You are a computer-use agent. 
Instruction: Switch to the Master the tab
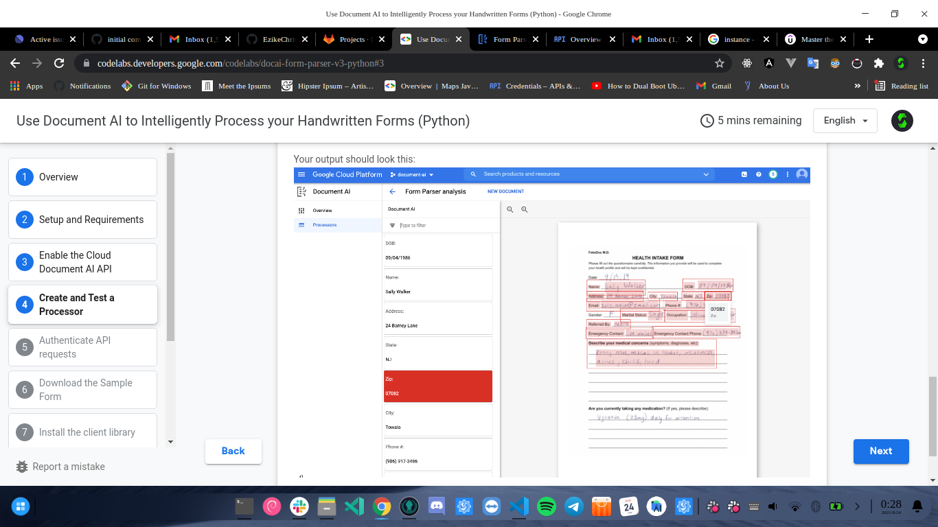pos(816,39)
